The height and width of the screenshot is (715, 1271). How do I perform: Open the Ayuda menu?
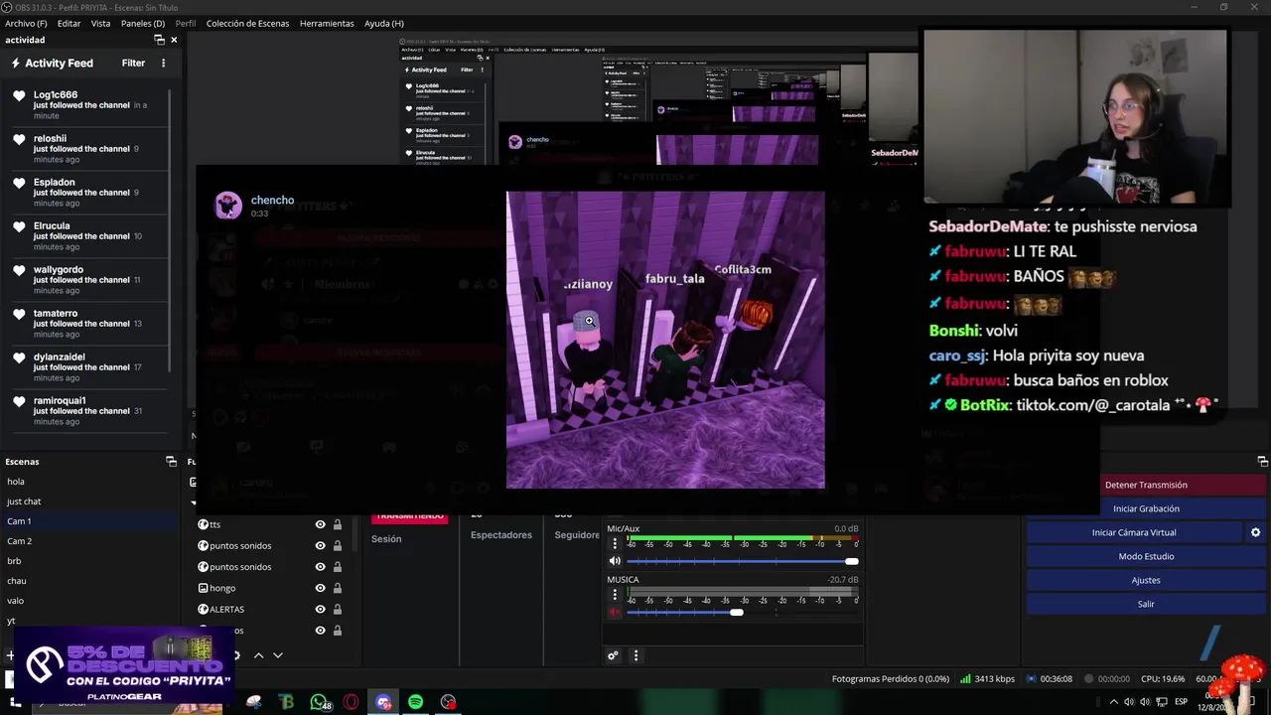click(384, 23)
